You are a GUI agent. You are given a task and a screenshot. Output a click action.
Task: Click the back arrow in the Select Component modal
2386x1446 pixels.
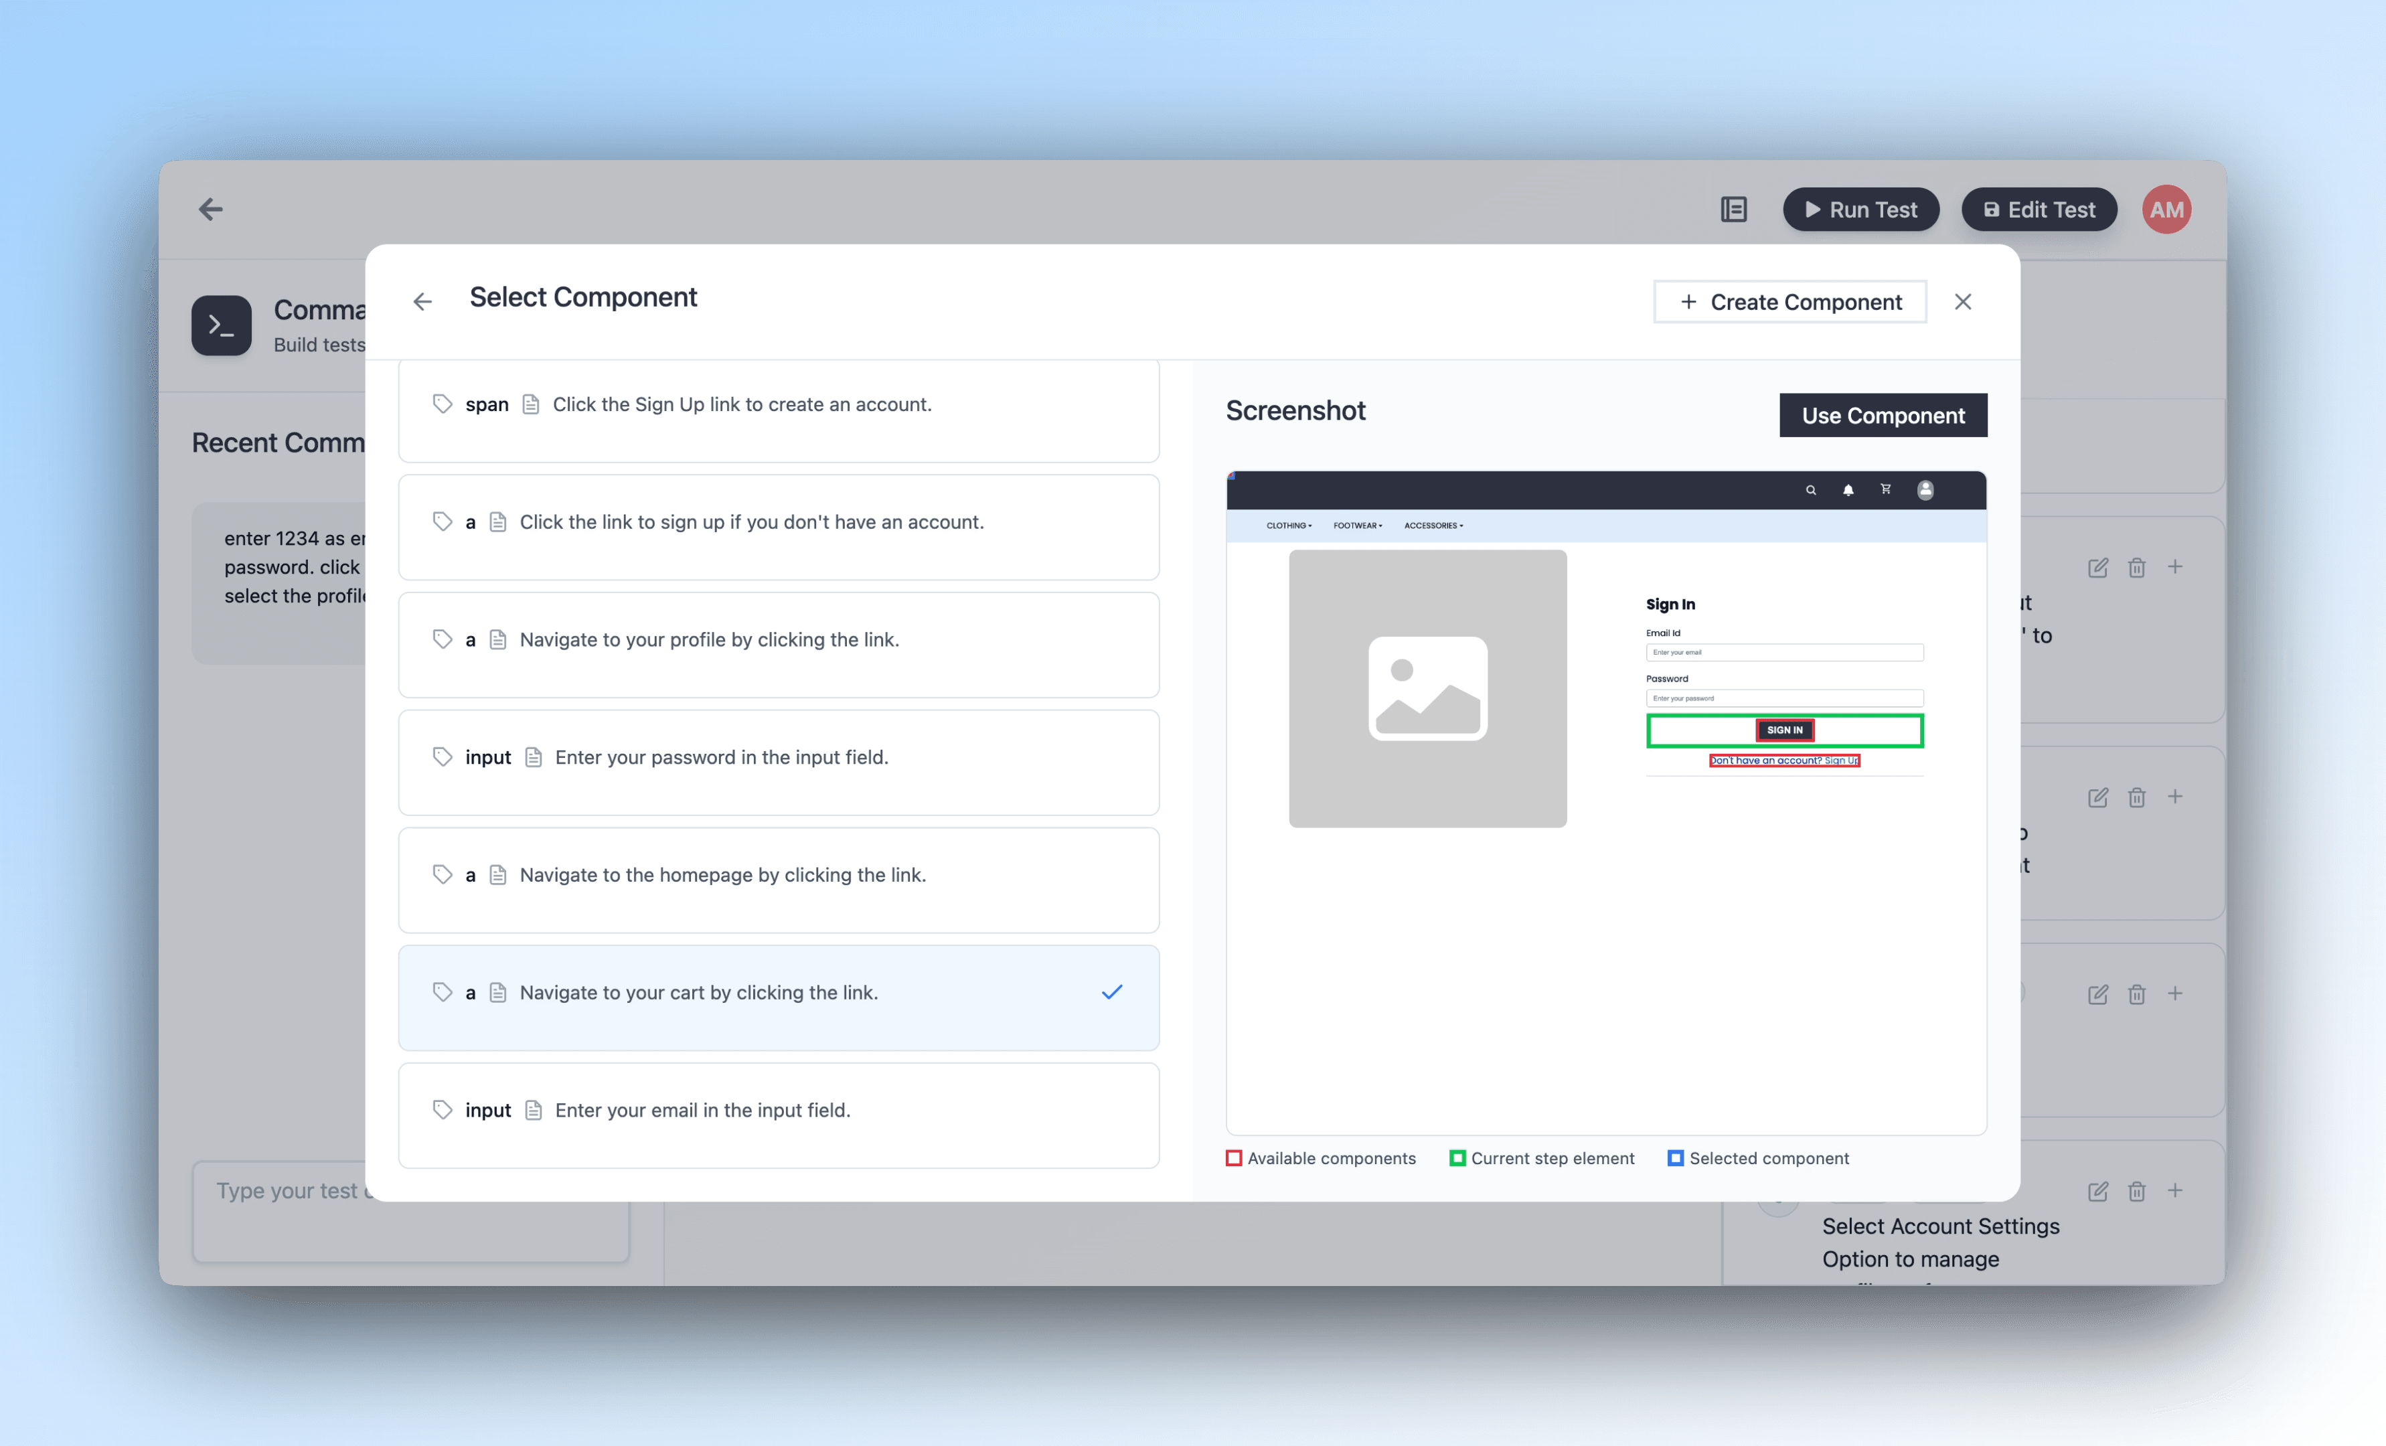point(422,301)
